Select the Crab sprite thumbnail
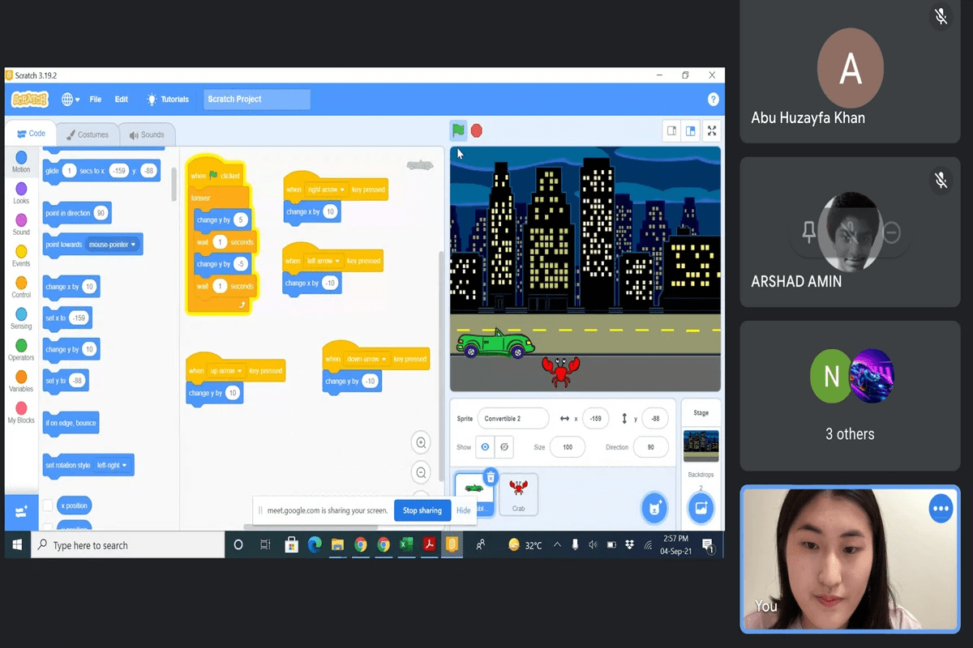The image size is (973, 648). pos(518,494)
